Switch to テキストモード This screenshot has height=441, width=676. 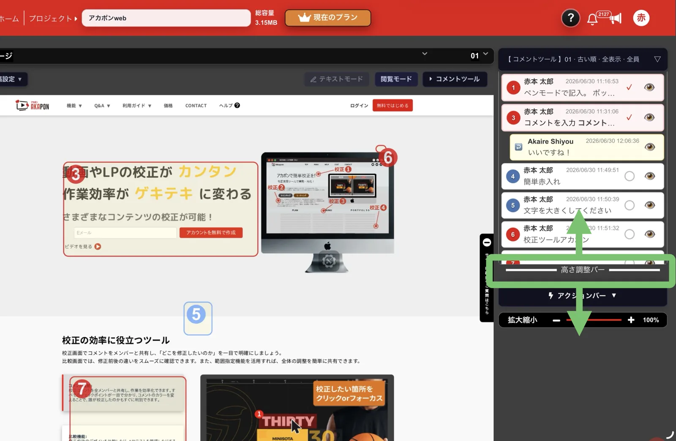point(337,79)
